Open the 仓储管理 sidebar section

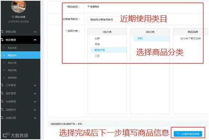(21, 102)
